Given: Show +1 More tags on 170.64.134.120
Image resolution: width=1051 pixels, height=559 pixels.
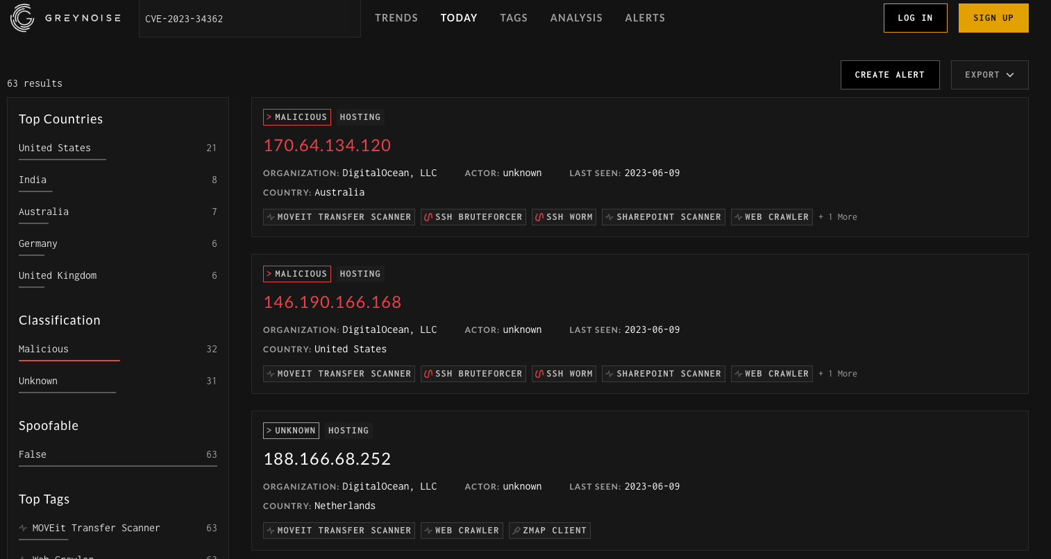Looking at the screenshot, I should [838, 217].
